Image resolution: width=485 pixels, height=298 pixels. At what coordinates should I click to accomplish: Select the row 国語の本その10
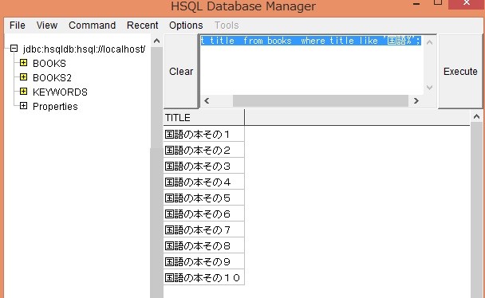click(x=204, y=277)
